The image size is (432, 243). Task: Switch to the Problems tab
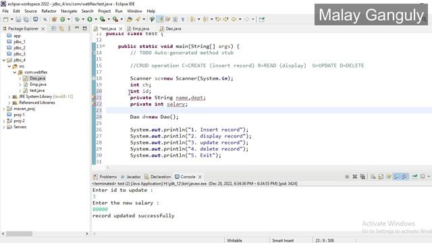105,177
